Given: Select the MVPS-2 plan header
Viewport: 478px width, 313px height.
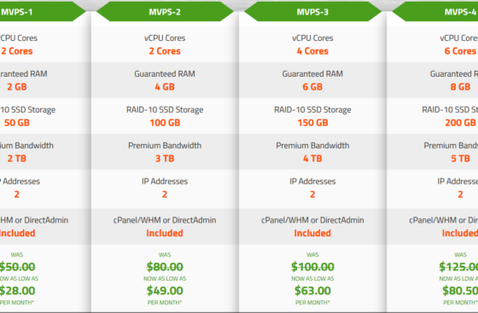Looking at the screenshot, I should [x=165, y=12].
